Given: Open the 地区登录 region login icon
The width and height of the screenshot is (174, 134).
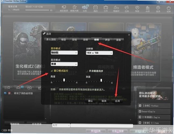Looking at the screenshot, I should (64, 9).
